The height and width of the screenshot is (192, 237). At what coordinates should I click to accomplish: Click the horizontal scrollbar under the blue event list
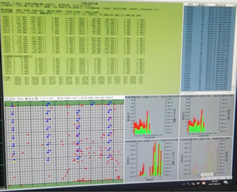pos(206,92)
